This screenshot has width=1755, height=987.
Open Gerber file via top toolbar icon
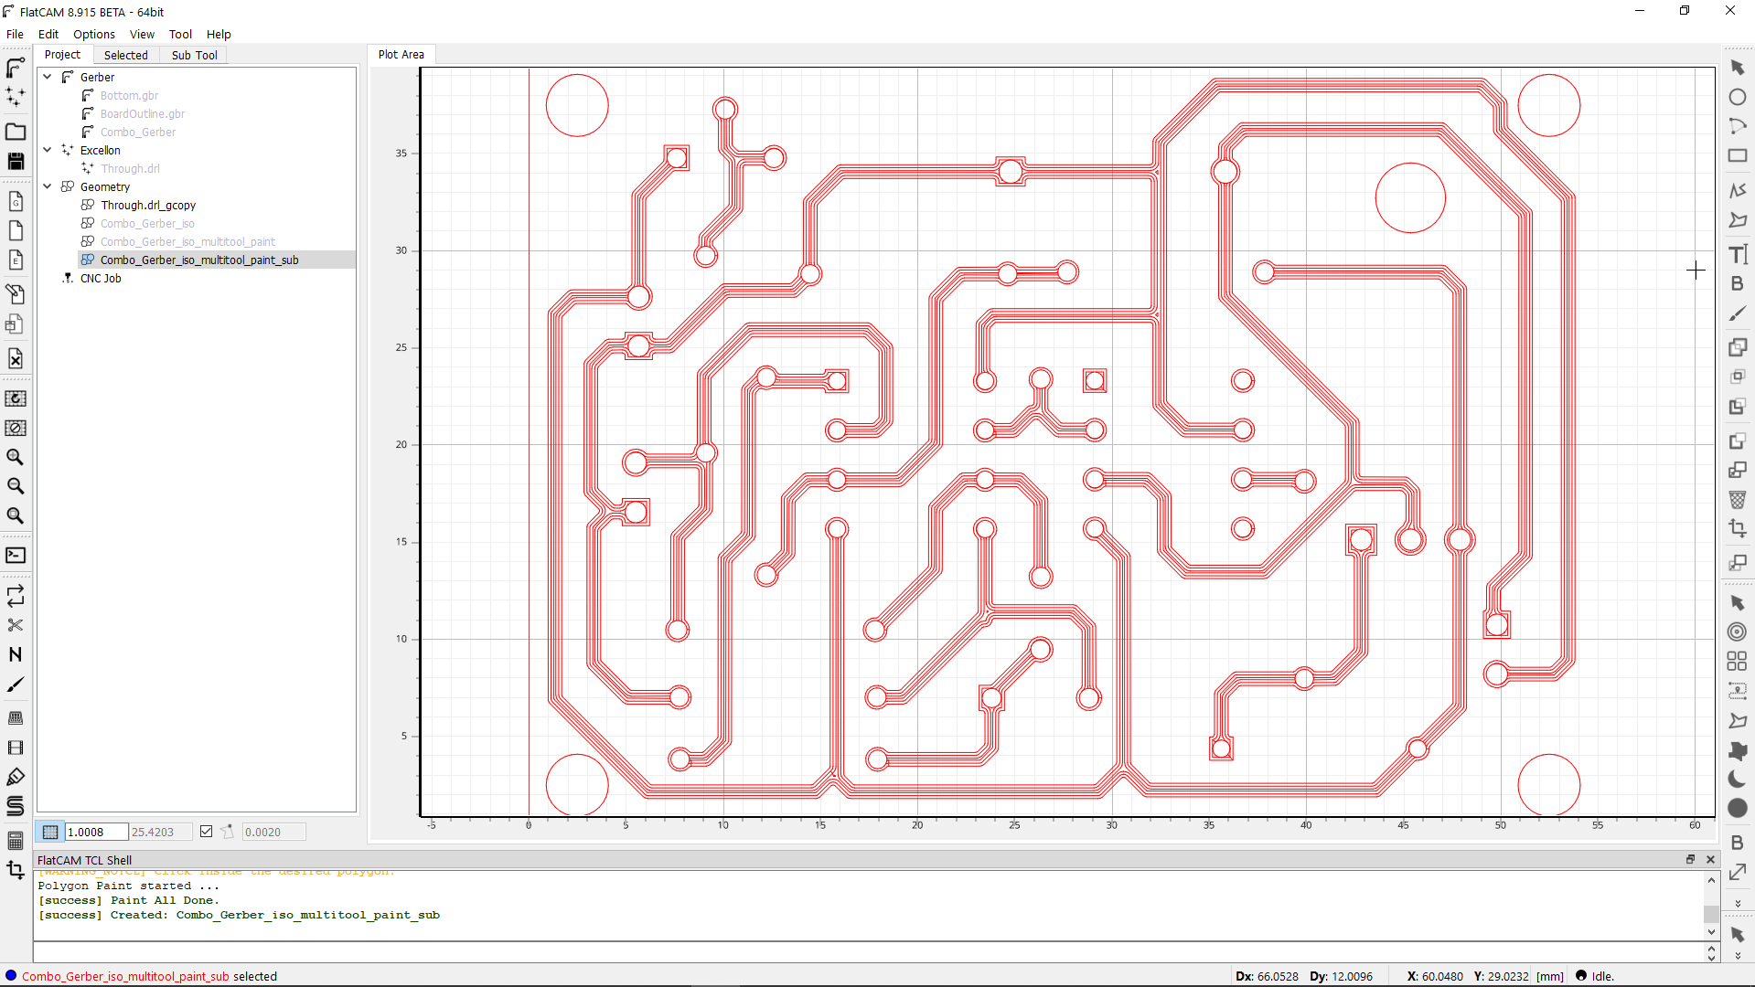(16, 68)
